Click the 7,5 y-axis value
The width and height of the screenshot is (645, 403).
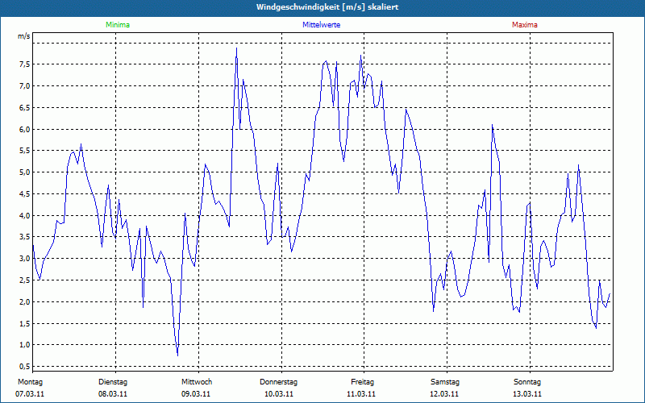coord(24,64)
